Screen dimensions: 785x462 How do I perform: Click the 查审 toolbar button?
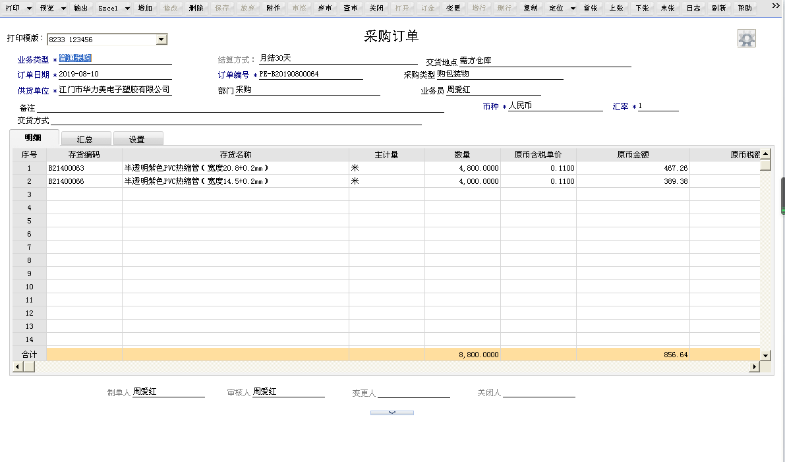tap(351, 8)
